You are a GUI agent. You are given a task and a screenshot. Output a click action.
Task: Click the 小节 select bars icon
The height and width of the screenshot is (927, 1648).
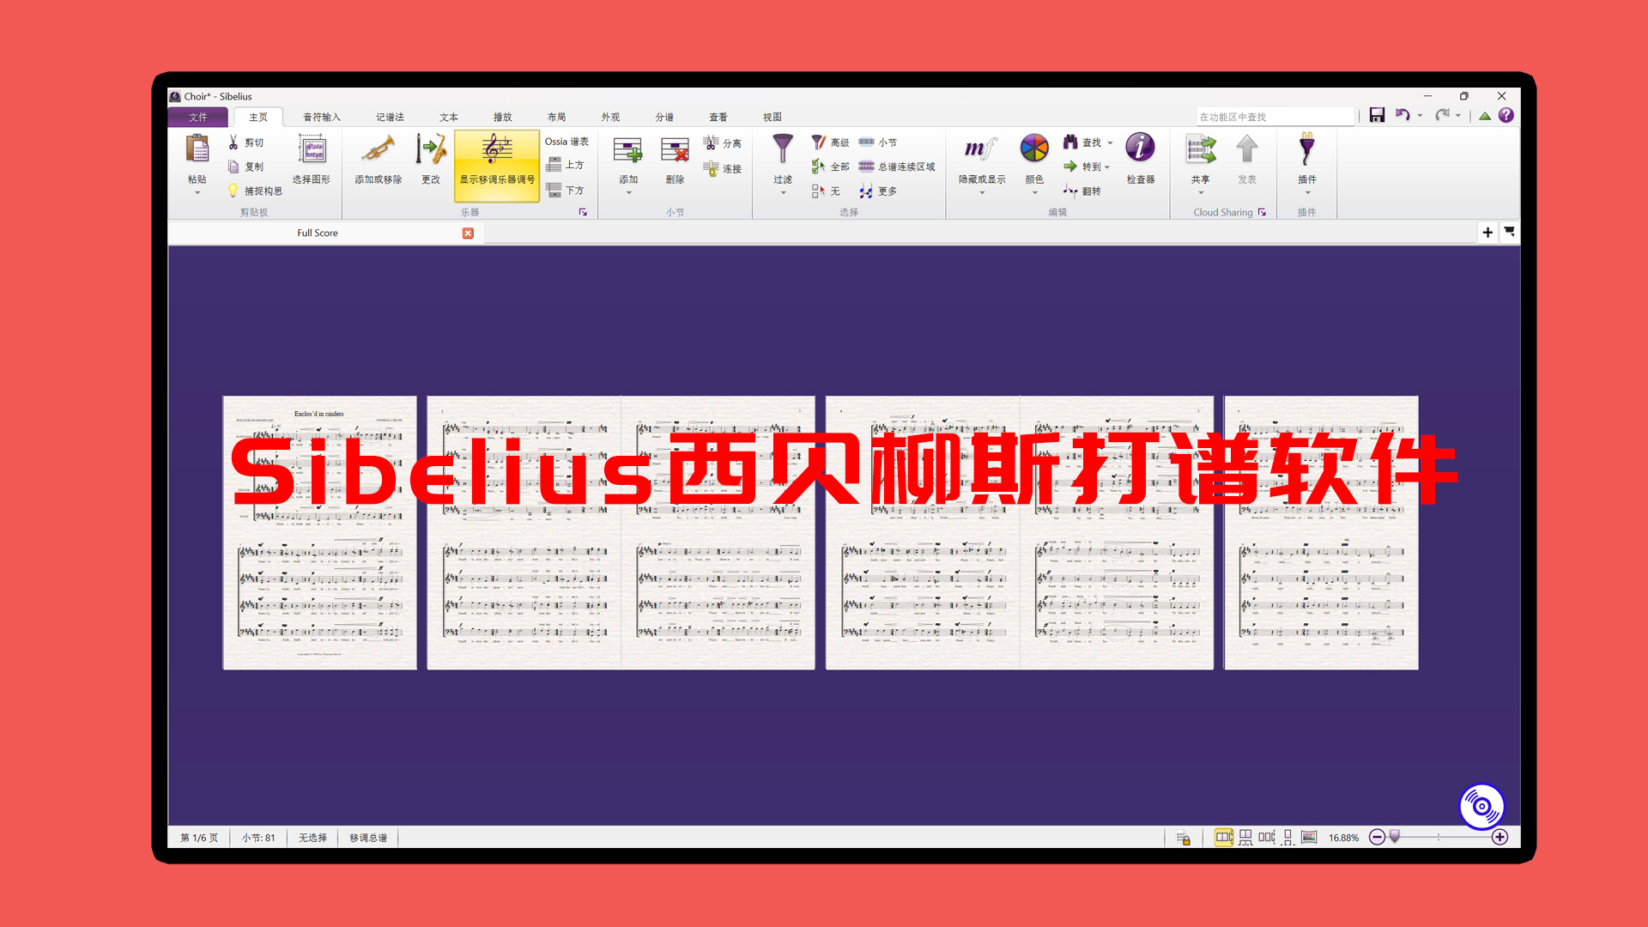(867, 142)
